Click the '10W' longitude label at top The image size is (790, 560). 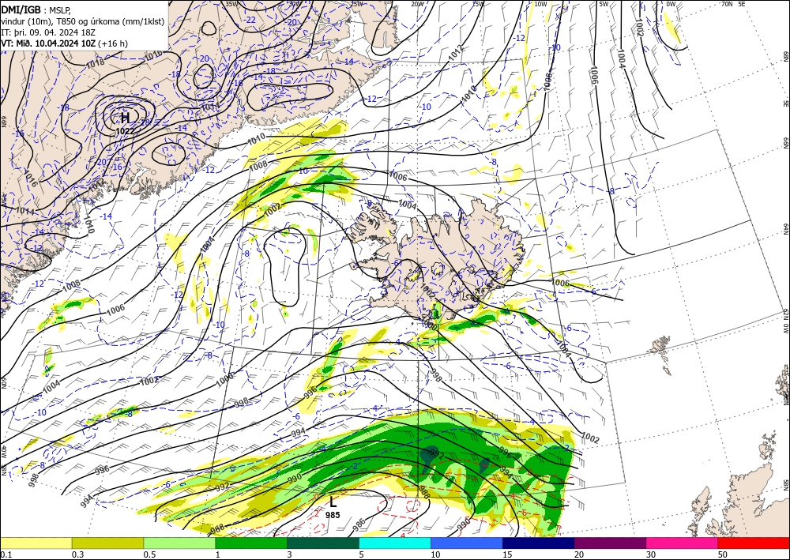[x=540, y=4]
